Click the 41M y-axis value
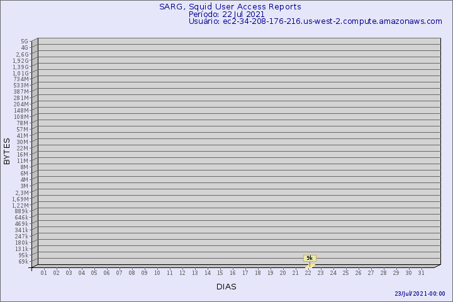The image size is (453, 302). pyautogui.click(x=23, y=136)
